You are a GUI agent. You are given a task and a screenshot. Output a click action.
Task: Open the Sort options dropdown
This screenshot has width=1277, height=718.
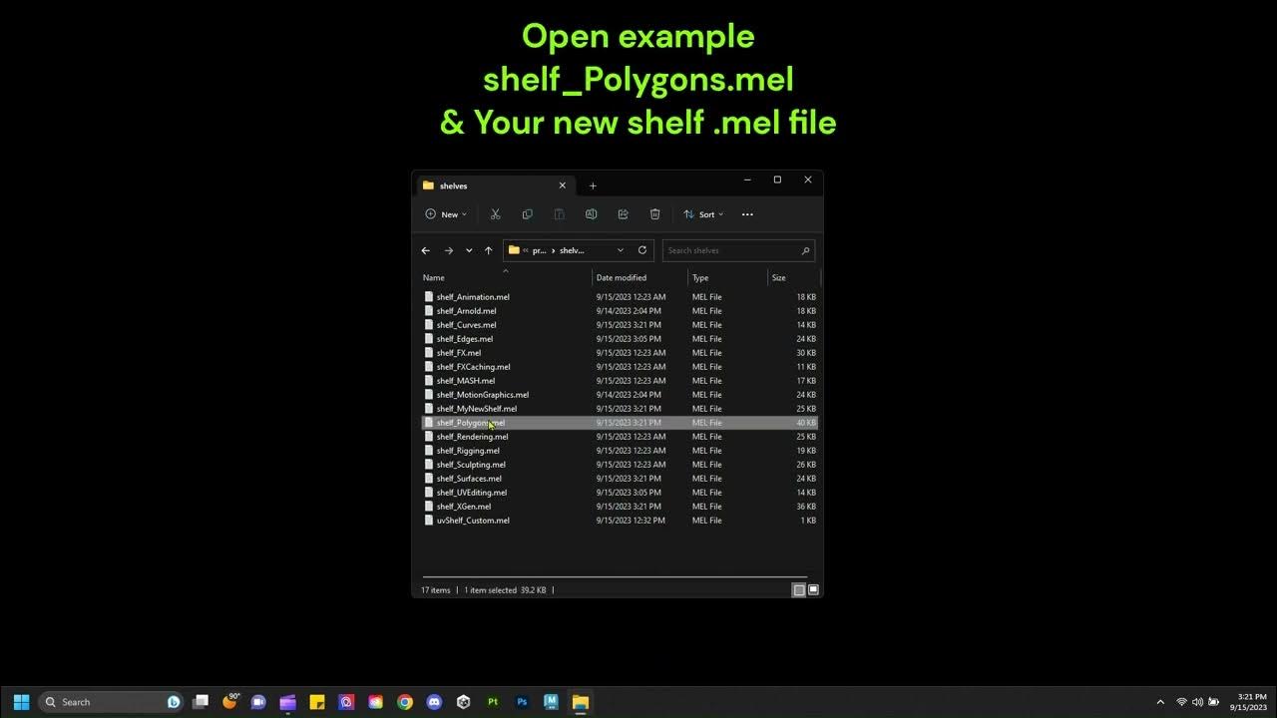pyautogui.click(x=703, y=214)
